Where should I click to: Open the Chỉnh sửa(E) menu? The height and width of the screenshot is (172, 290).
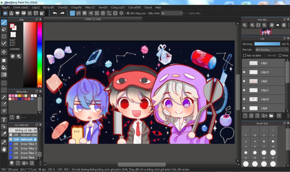(21, 7)
